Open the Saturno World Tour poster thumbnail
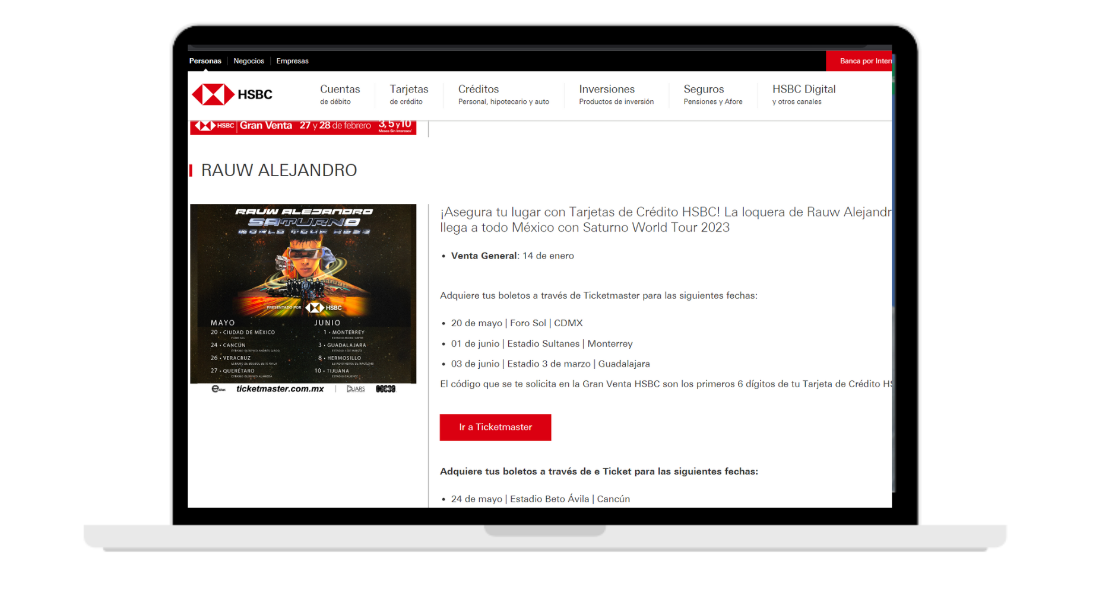 [x=303, y=294]
